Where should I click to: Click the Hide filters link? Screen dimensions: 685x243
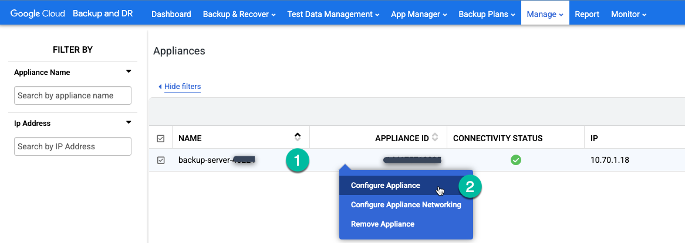click(x=182, y=87)
